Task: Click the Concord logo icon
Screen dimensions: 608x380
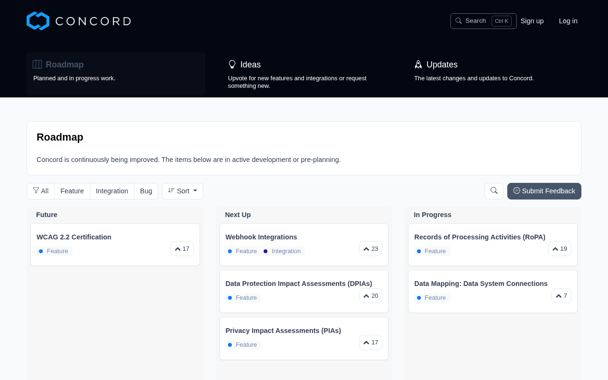Action: click(38, 21)
